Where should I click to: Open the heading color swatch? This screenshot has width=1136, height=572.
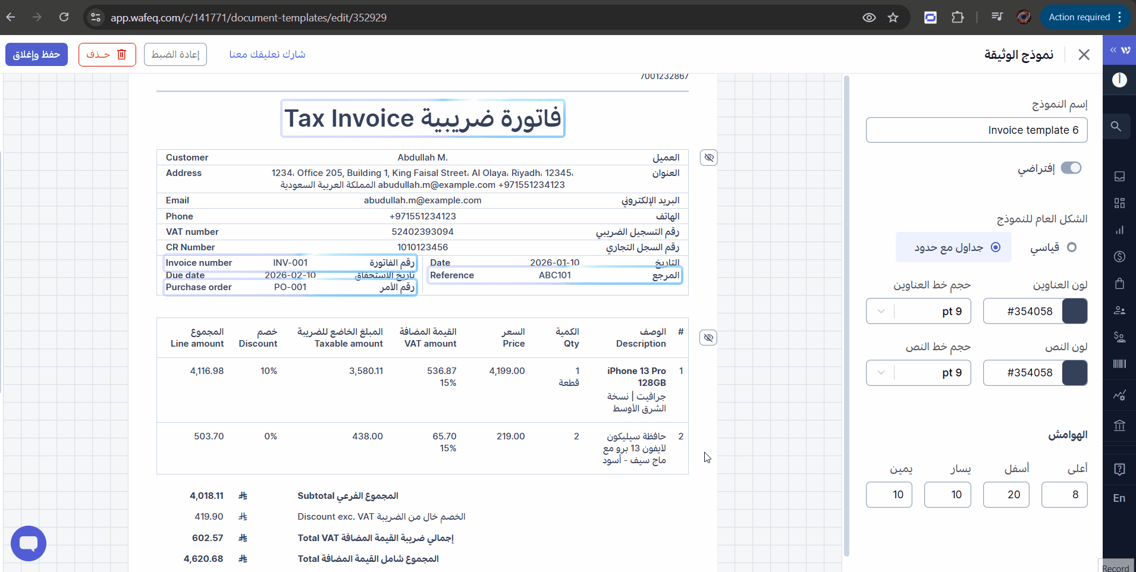click(x=1075, y=312)
